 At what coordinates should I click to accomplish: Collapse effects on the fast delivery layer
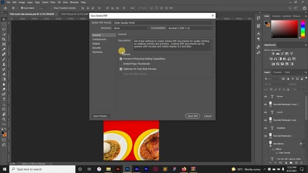click(304, 144)
